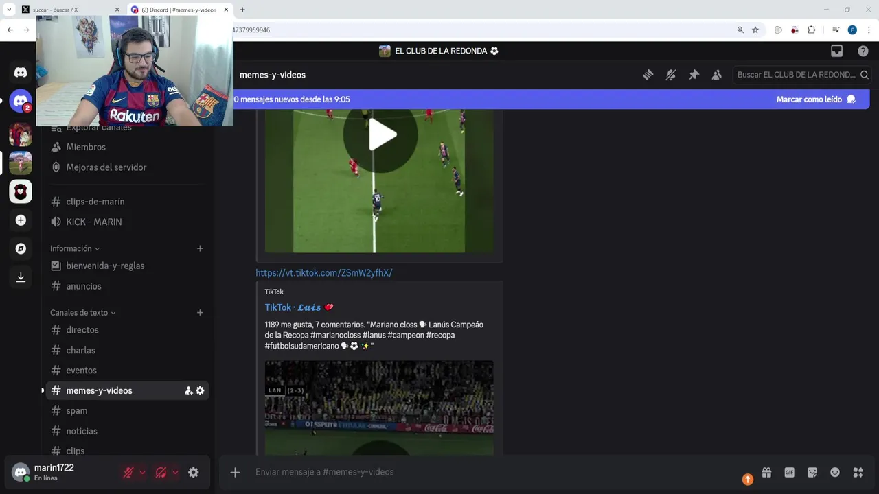
Task: Click plus to attach file to message
Action: (235, 472)
